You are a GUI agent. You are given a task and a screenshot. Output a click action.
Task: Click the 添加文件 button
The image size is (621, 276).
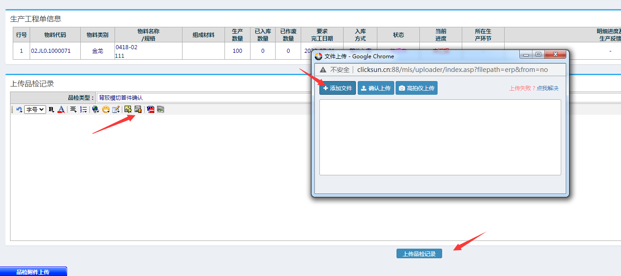click(338, 88)
